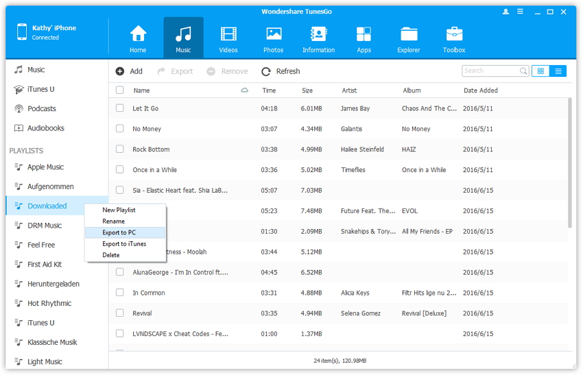Switch to grid view layout
Screen dimensions: 583x375
coord(540,71)
